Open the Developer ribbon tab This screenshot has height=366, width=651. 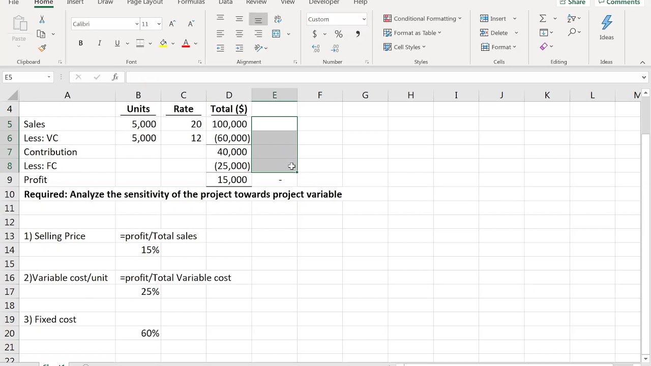(x=324, y=3)
